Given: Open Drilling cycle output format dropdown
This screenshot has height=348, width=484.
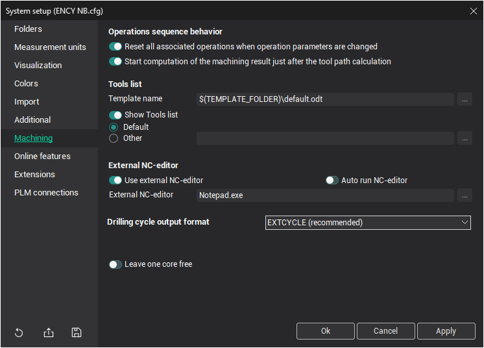Looking at the screenshot, I should [368, 223].
